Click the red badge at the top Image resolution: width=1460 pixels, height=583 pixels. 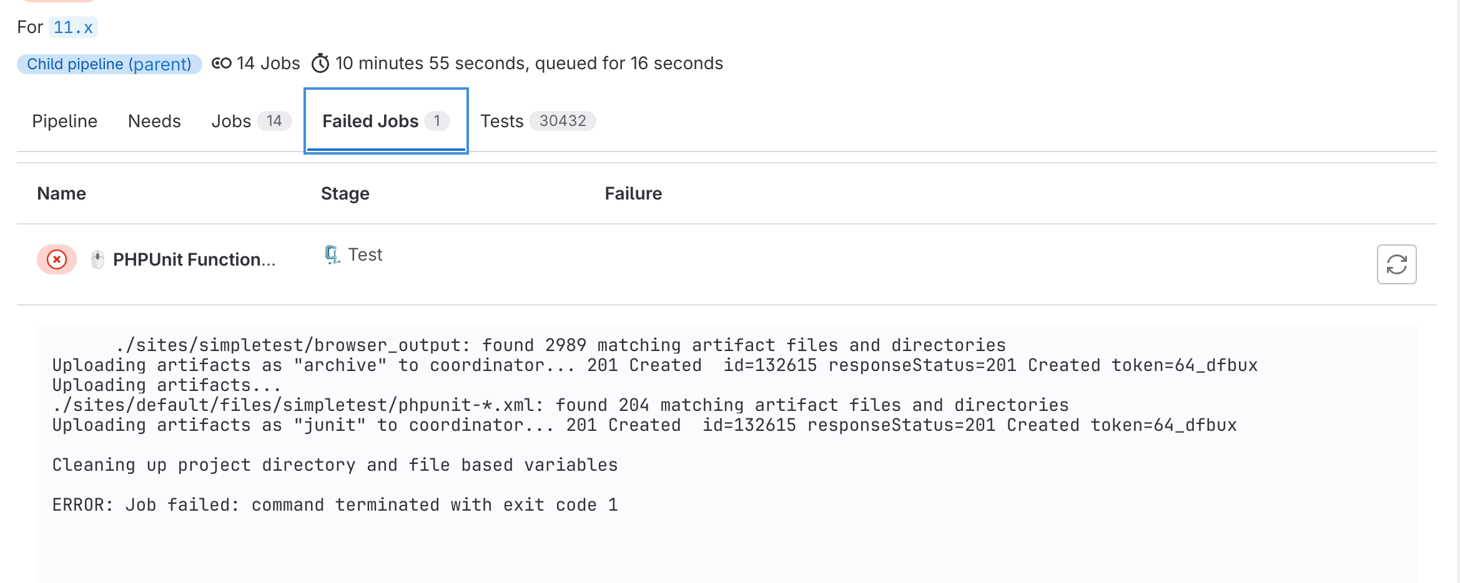pyautogui.click(x=59, y=3)
